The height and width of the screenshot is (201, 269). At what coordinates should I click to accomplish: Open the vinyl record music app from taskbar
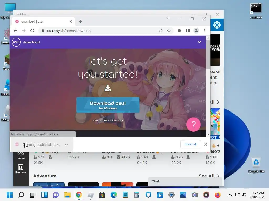coord(206,195)
